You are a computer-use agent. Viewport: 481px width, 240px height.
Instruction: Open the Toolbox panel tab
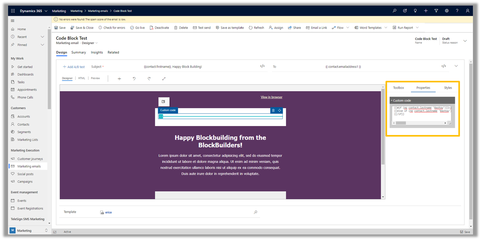[x=398, y=88]
